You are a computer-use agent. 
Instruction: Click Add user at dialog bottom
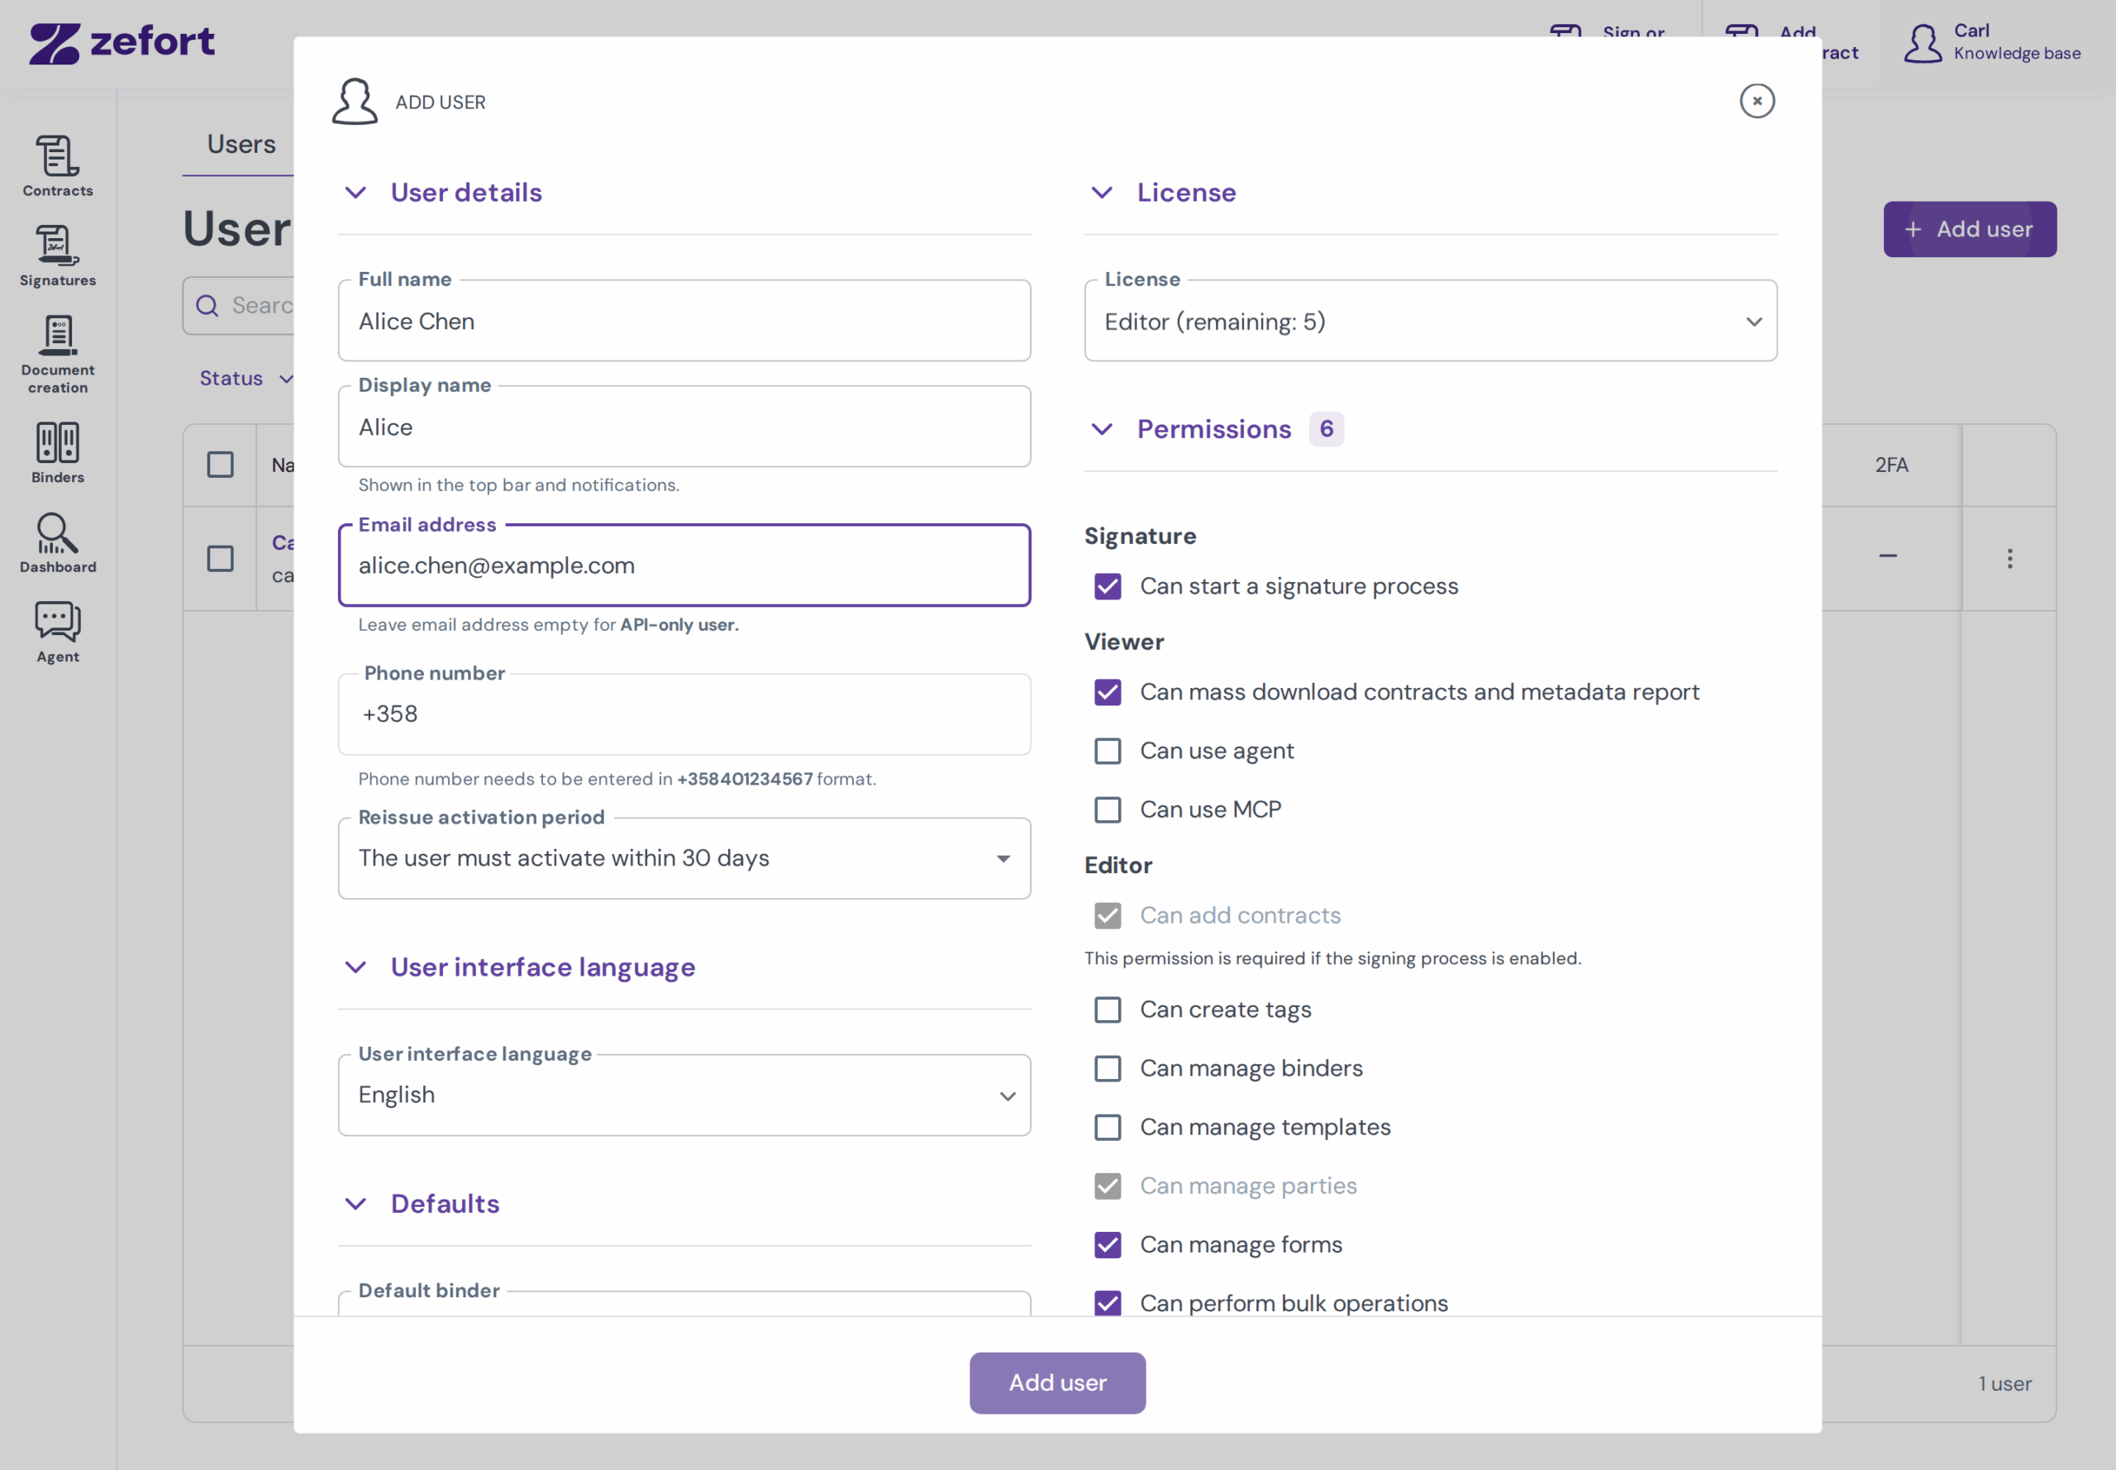click(1057, 1383)
